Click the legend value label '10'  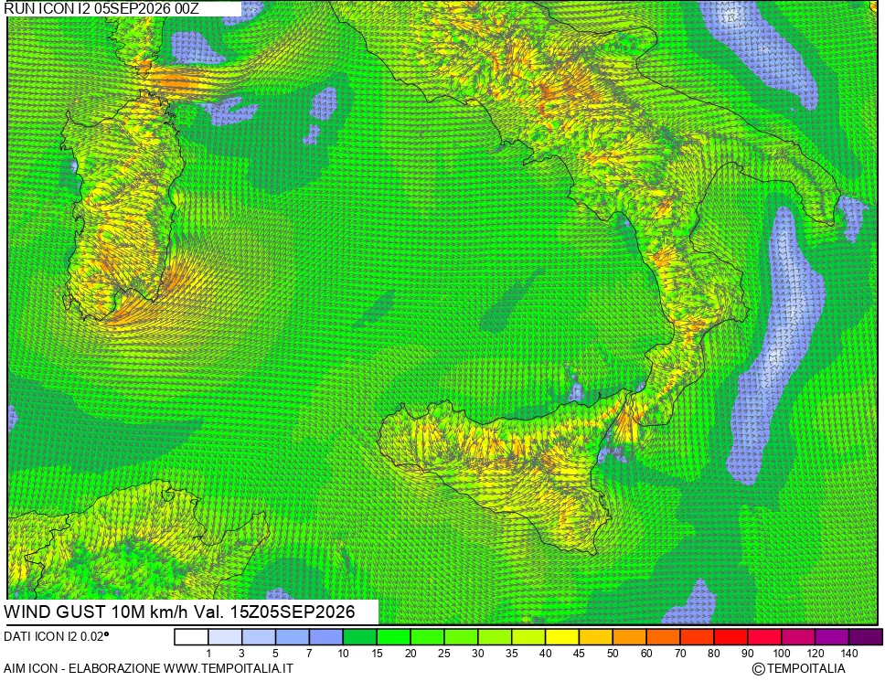343,654
